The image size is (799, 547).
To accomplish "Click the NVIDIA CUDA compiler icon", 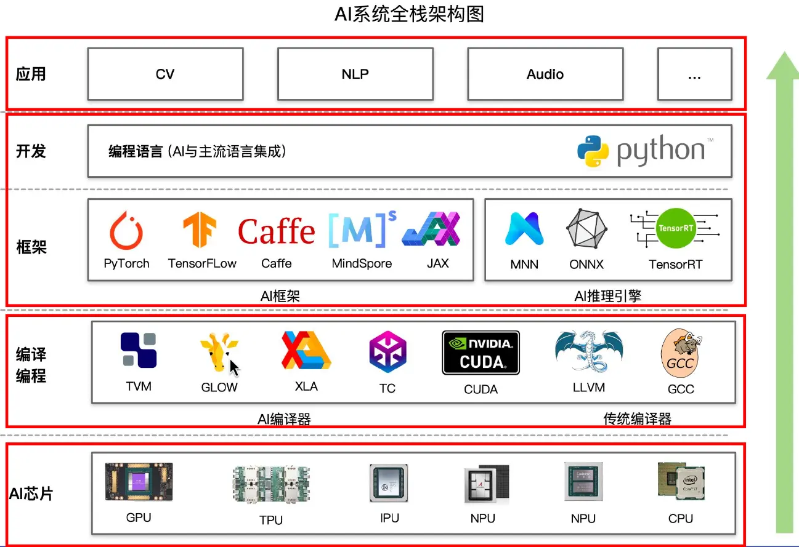I will pyautogui.click(x=481, y=352).
